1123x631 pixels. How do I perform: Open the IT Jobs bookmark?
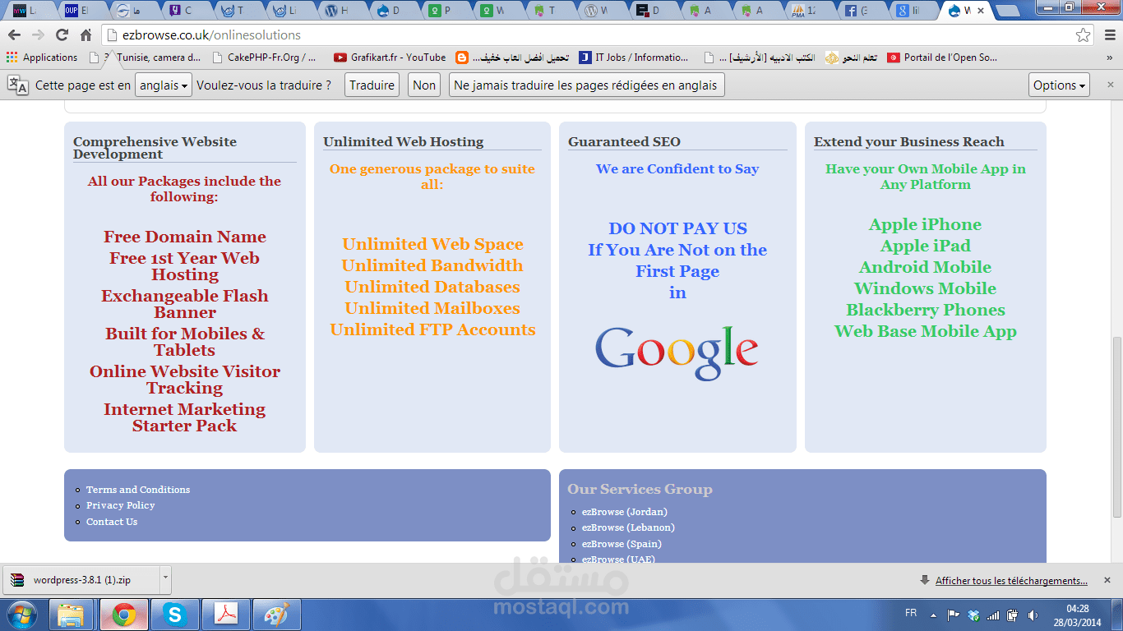(634, 58)
